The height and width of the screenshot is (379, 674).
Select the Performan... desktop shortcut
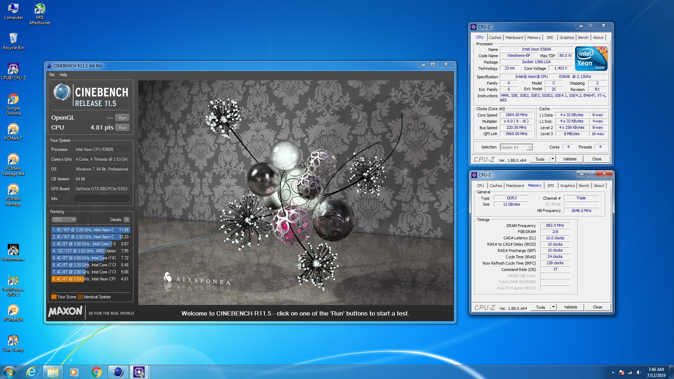[x=13, y=252]
